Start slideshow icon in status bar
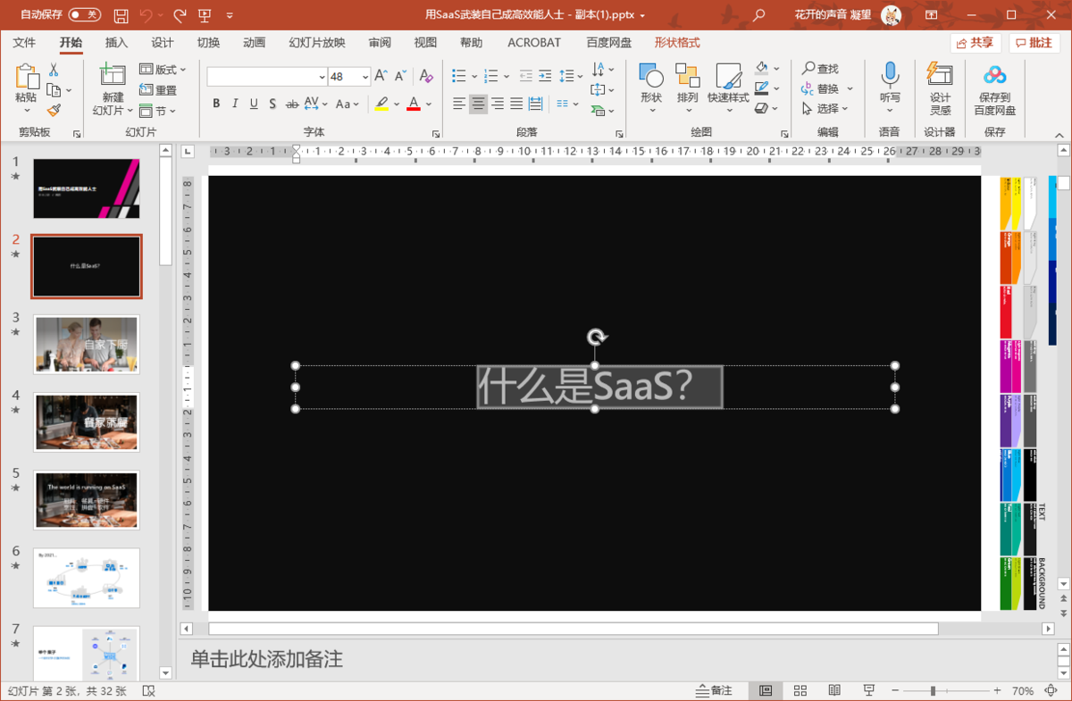 [x=867, y=691]
